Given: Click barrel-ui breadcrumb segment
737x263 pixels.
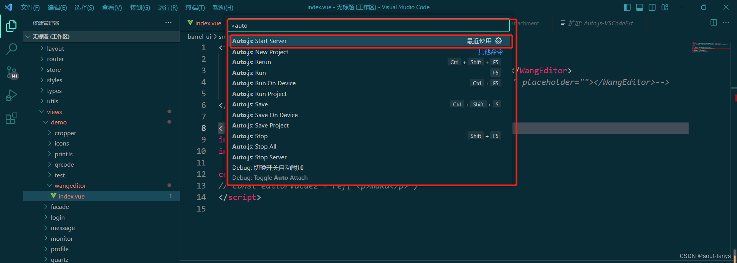Looking at the screenshot, I should pos(199,36).
